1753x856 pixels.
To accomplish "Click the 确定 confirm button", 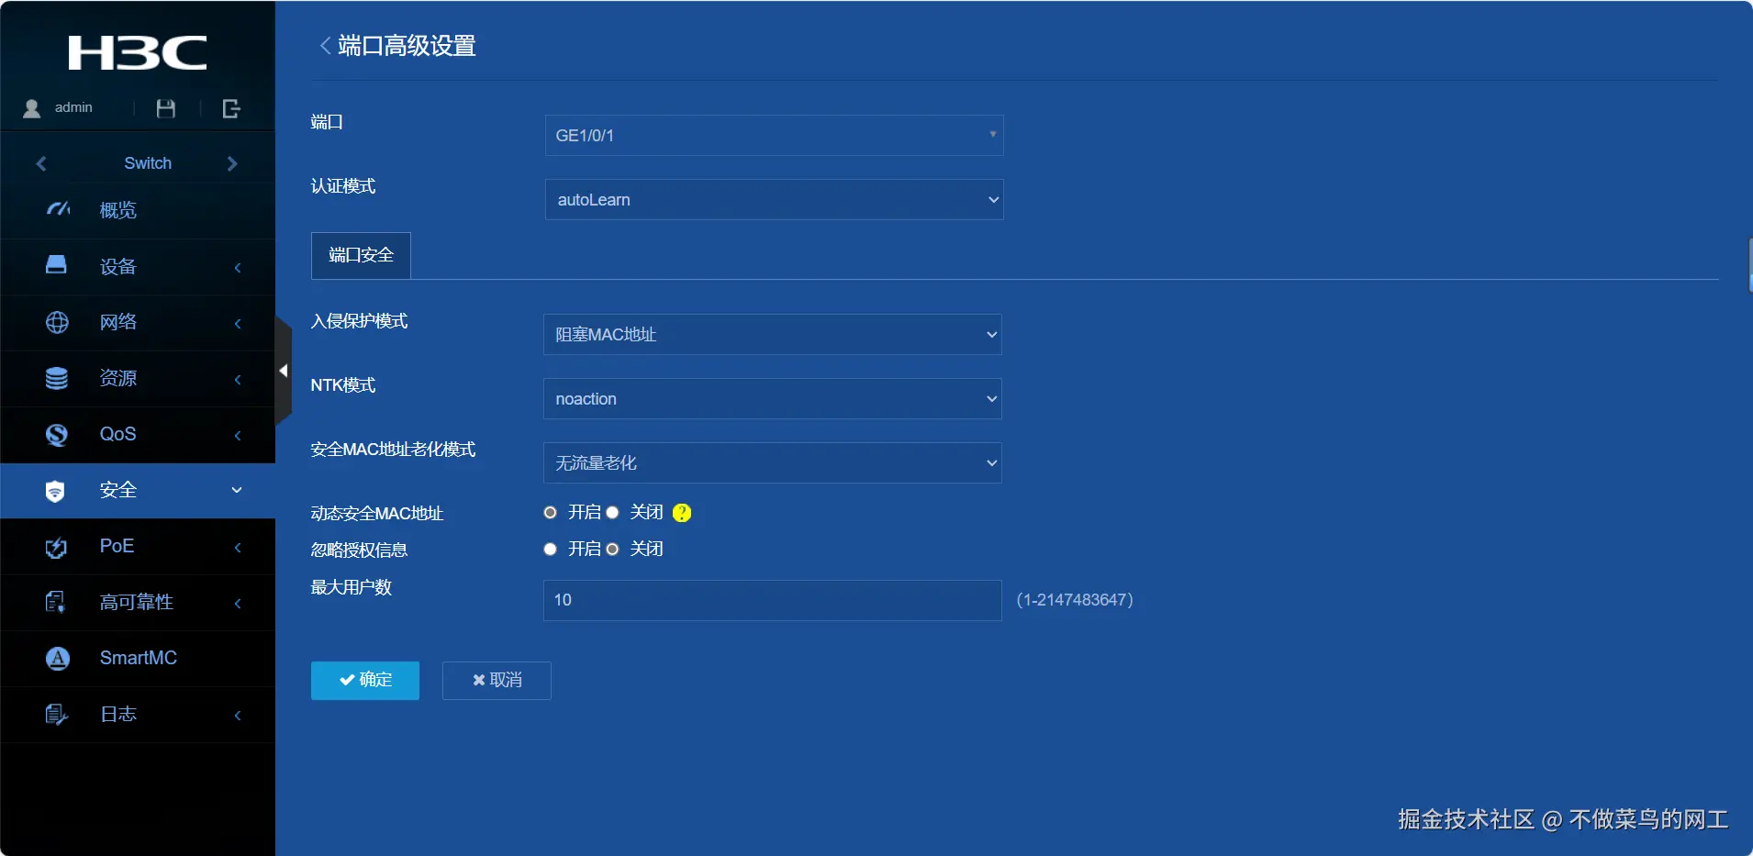I will click(364, 680).
